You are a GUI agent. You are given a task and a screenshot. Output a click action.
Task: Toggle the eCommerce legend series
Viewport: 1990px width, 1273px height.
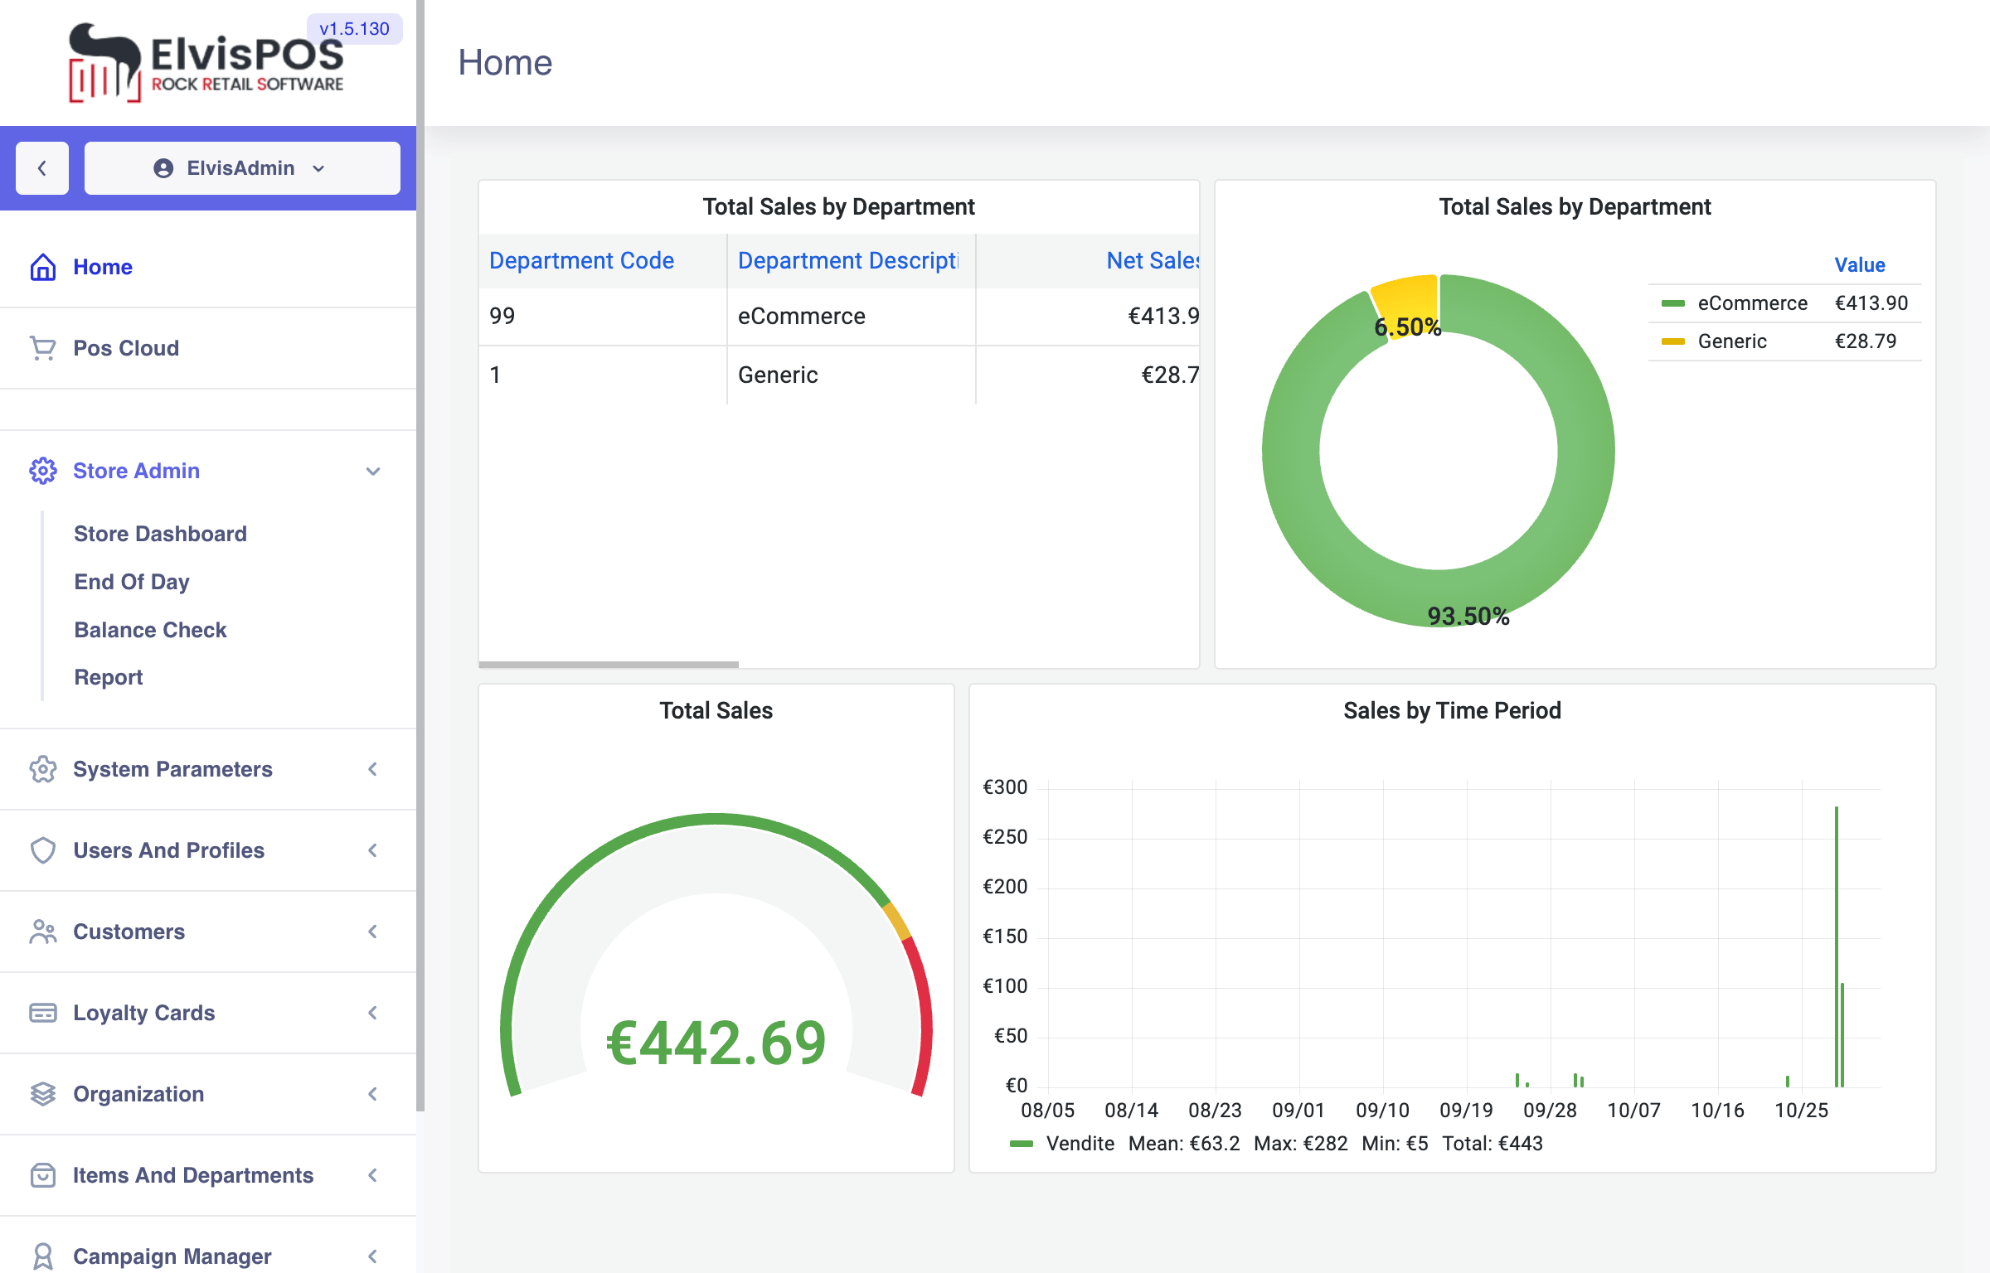(x=1751, y=303)
